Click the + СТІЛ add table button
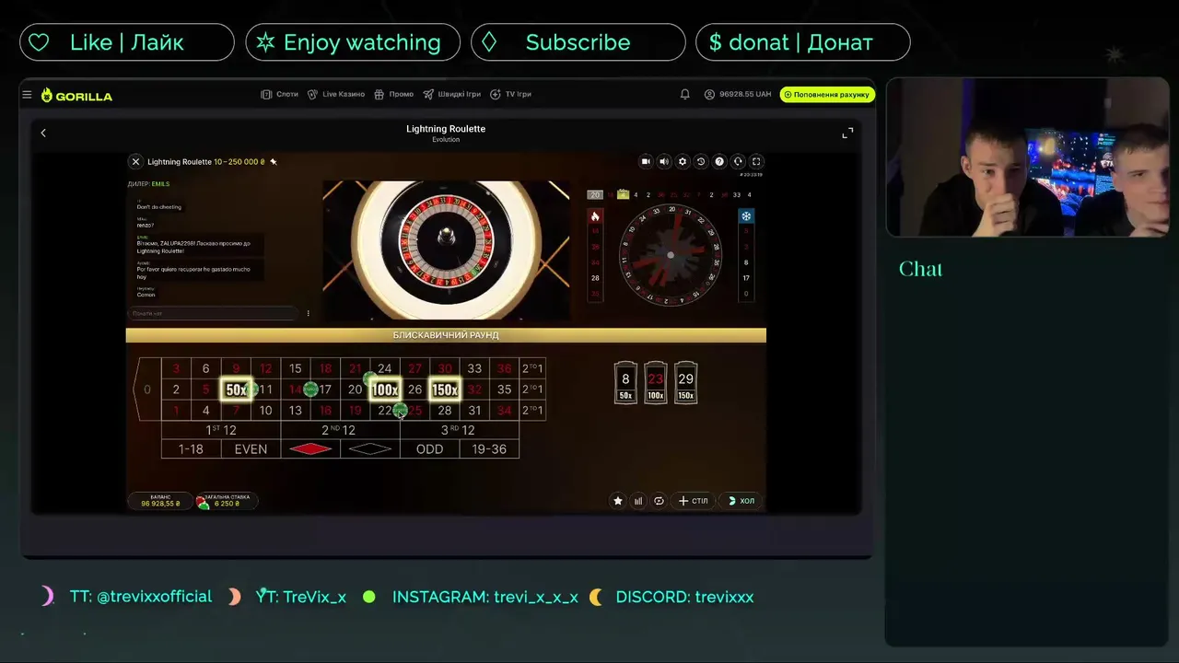This screenshot has height=663, width=1179. [x=694, y=501]
